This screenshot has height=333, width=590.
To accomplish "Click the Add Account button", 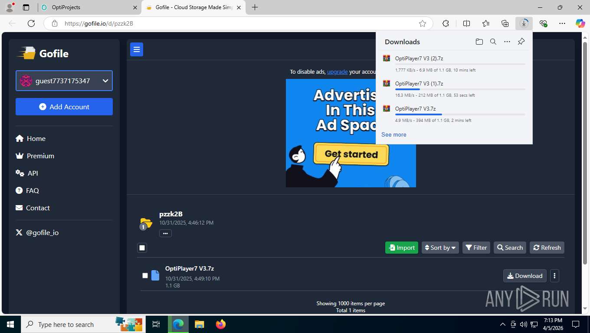I will pos(64,107).
